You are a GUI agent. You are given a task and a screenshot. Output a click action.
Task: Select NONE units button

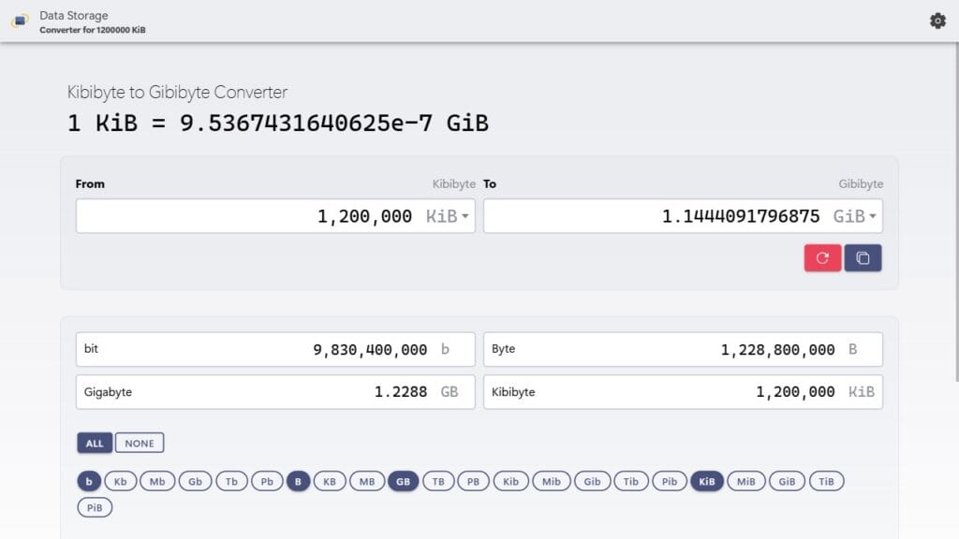click(x=140, y=443)
